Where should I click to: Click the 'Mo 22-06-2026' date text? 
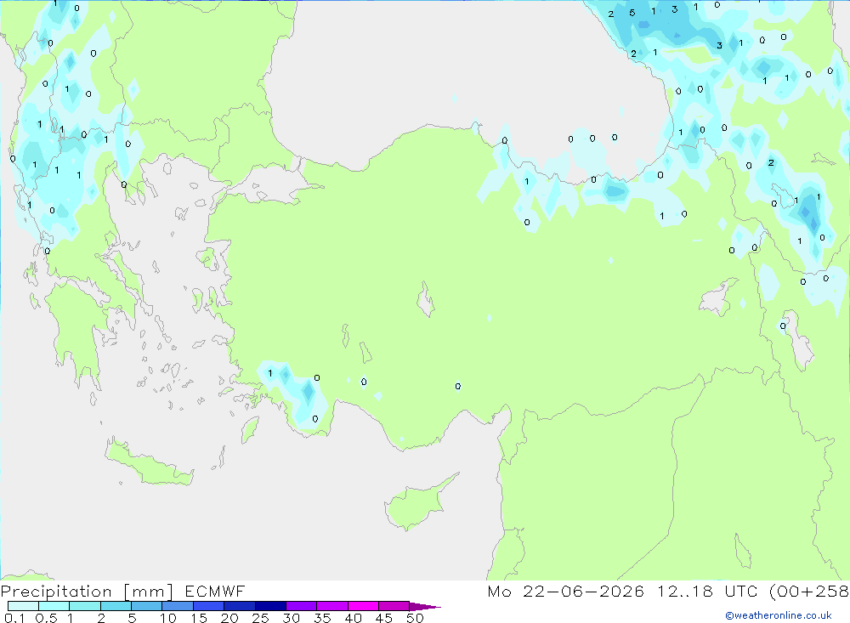pos(565,591)
